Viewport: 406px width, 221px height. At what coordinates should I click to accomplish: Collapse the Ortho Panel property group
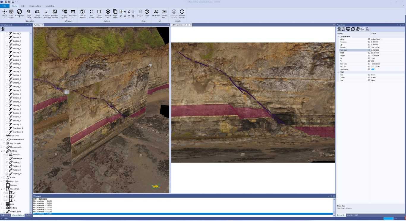pyautogui.click(x=338, y=37)
